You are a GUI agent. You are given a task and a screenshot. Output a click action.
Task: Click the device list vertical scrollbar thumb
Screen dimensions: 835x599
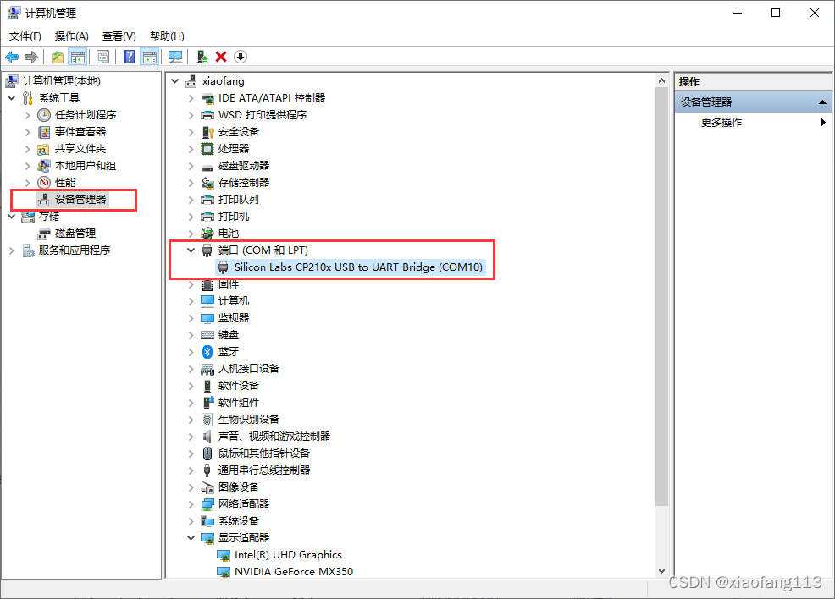pyautogui.click(x=661, y=297)
